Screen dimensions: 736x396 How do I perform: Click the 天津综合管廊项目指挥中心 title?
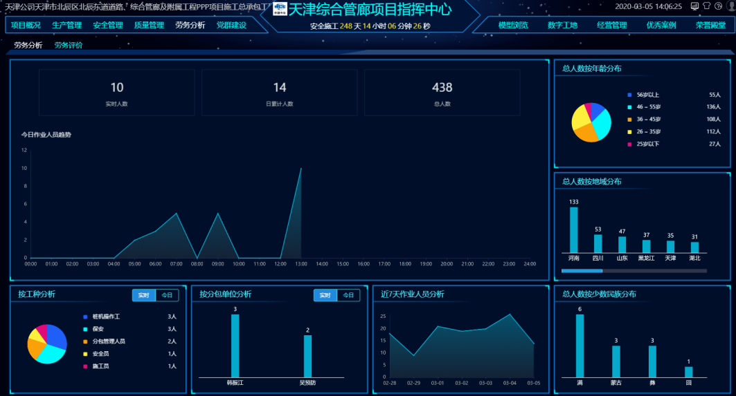pyautogui.click(x=370, y=10)
